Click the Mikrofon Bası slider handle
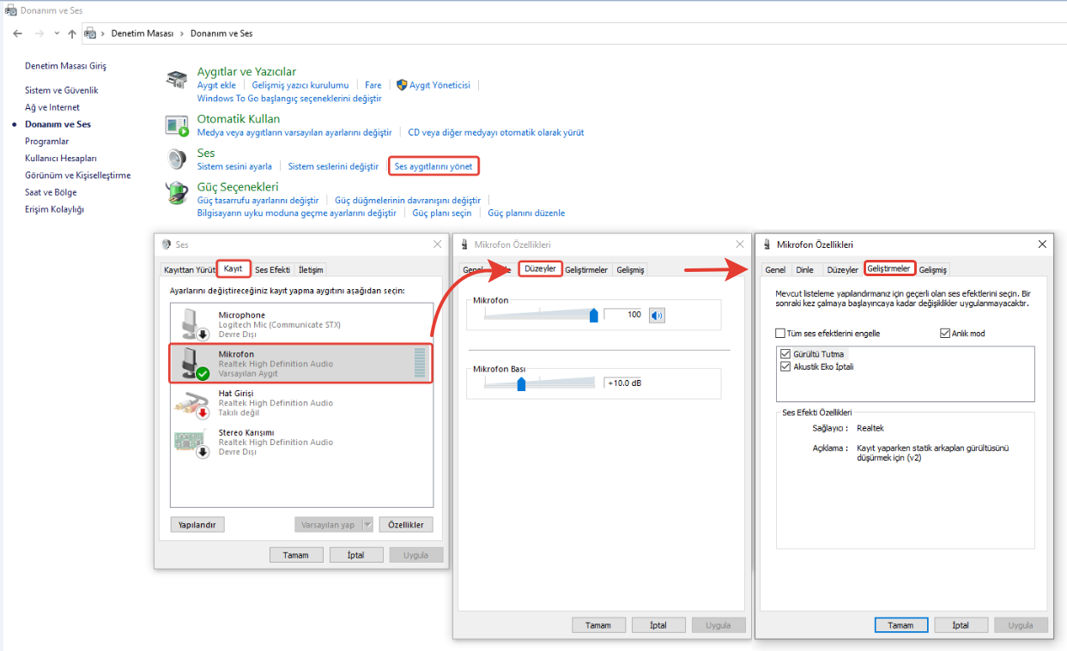 click(x=521, y=383)
